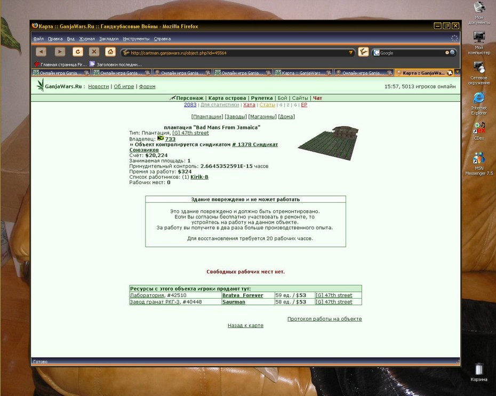Open the 'Инструменты' menu
Screen dimensions: 496x396
point(136,39)
